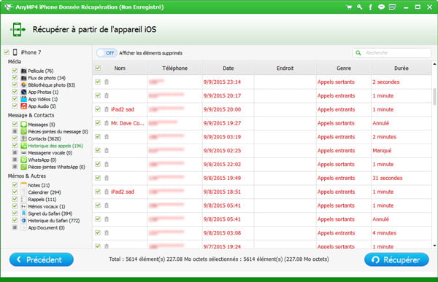438x282 pixels.
Task: Click the Messagerie vocale voicemail icon
Action: point(24,153)
